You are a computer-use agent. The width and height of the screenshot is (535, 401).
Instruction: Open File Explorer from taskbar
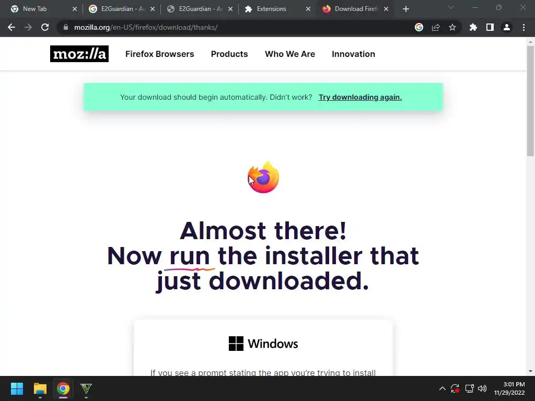40,388
